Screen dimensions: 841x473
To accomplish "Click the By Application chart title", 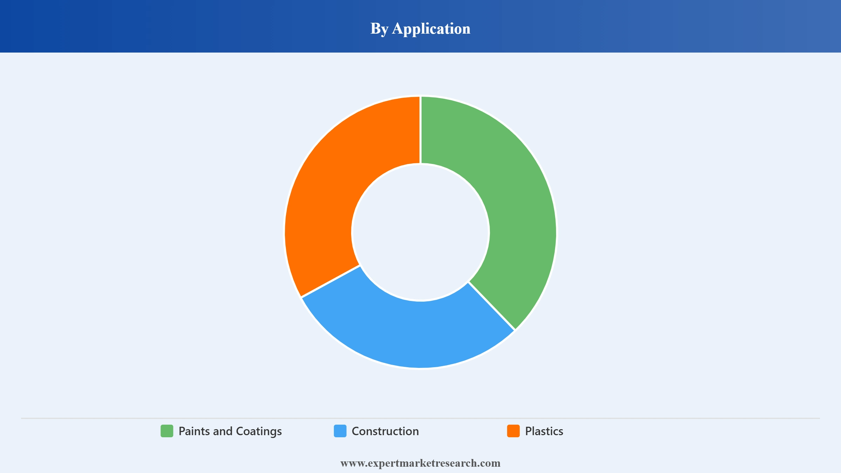I will 420,29.
